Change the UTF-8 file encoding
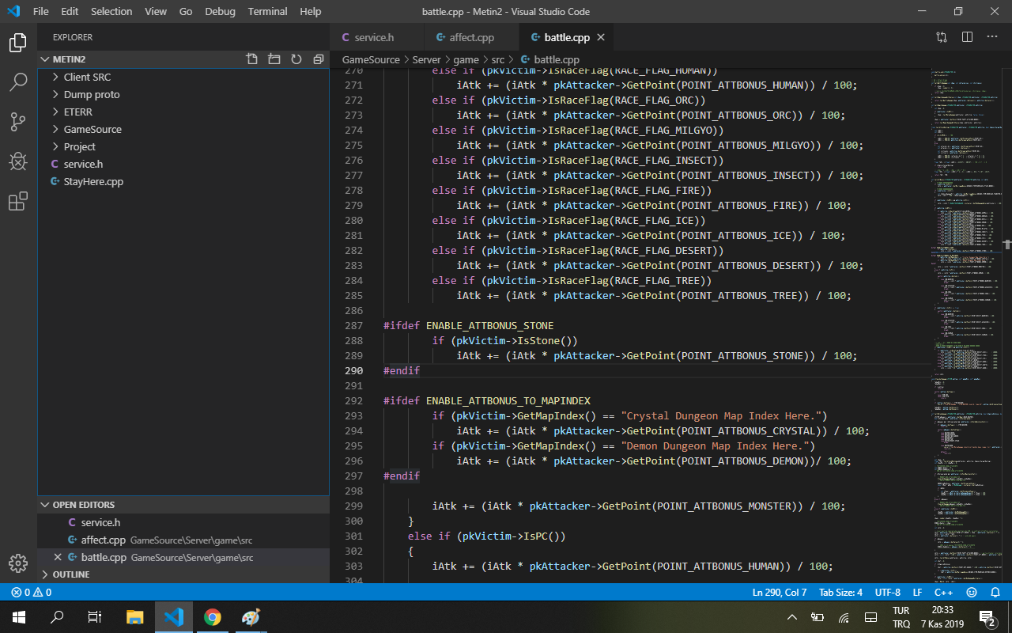This screenshot has height=633, width=1012. coord(888,592)
